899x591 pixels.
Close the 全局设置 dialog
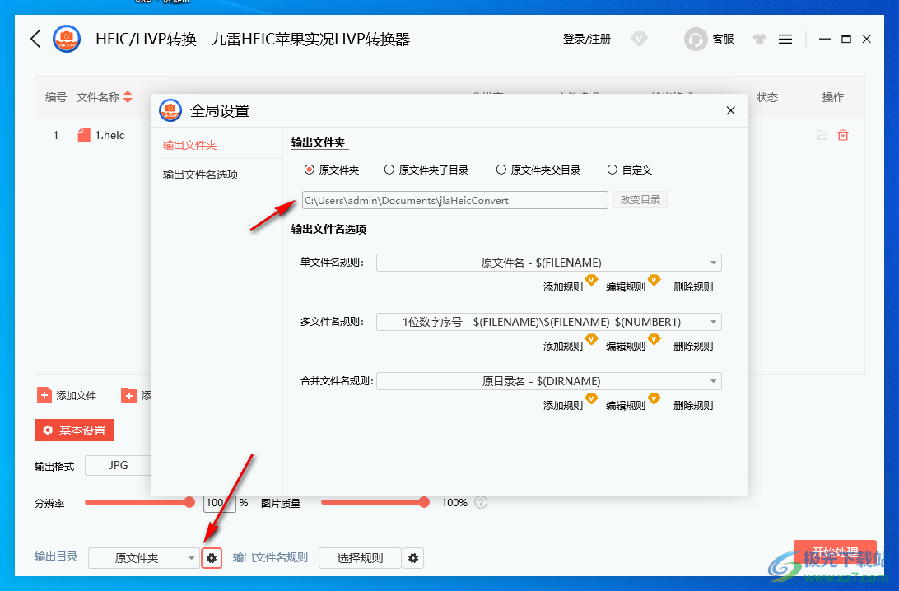click(x=730, y=110)
